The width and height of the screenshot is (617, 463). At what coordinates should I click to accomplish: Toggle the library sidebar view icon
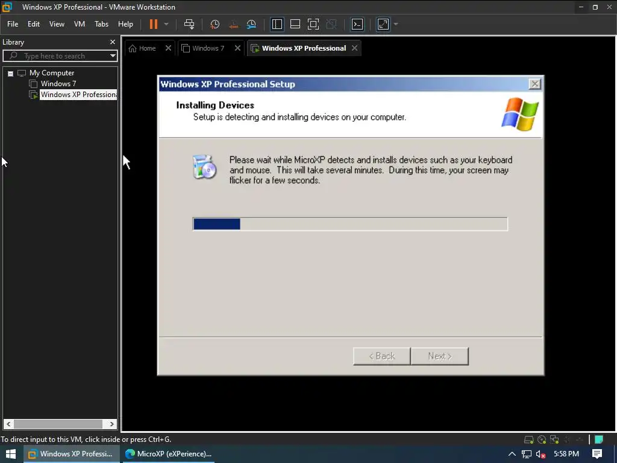pyautogui.click(x=277, y=24)
